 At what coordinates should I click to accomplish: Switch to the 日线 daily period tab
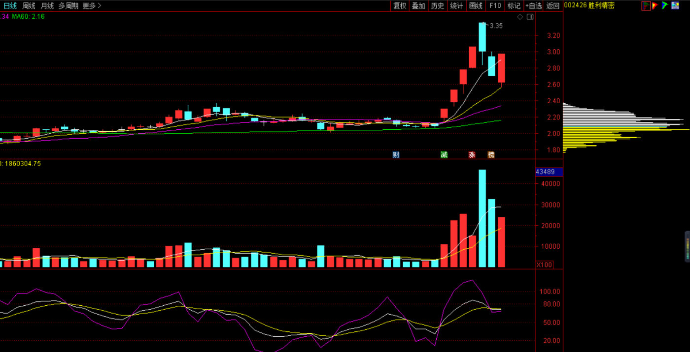[x=10, y=6]
